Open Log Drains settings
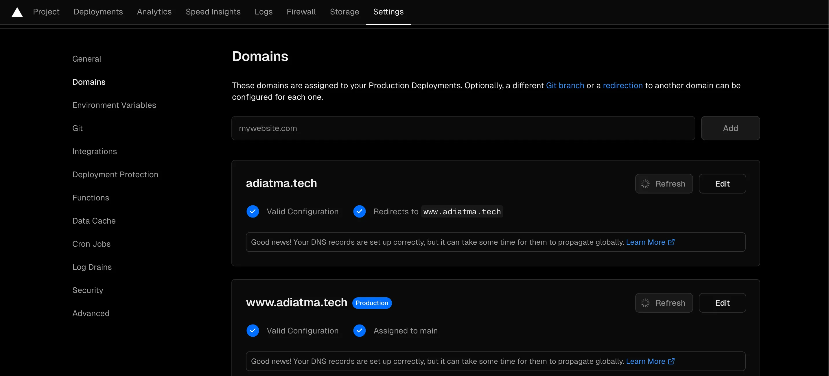This screenshot has width=829, height=376. point(92,267)
